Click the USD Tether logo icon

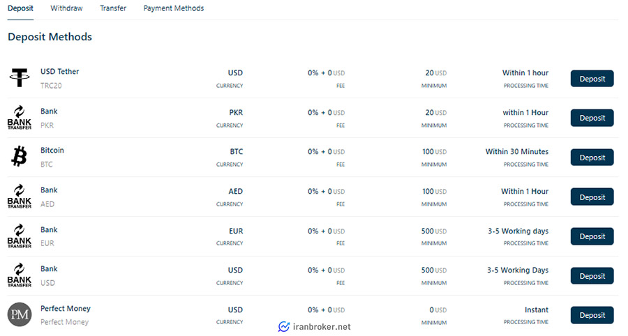pyautogui.click(x=20, y=77)
